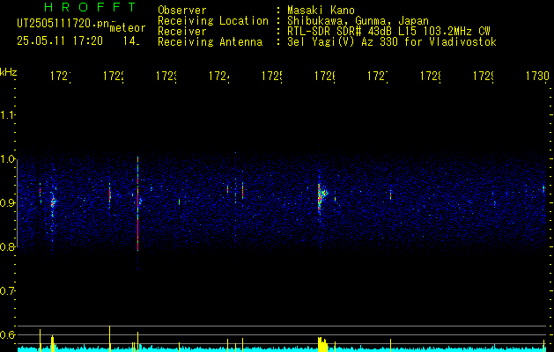Click the 1730 time axis label

[x=538, y=77]
